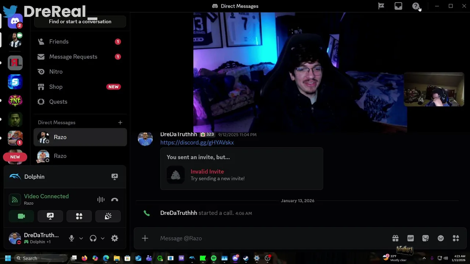Click DreDaTruthhh's avatar beside the invite message

145,139
